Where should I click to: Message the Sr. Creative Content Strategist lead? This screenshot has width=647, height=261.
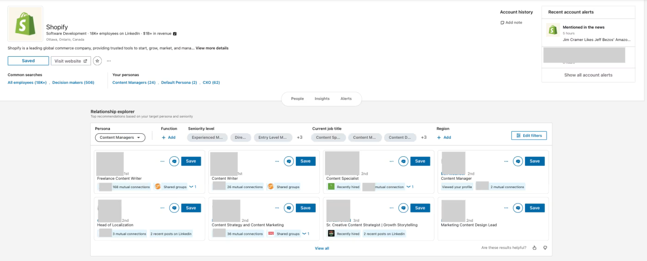click(x=403, y=208)
